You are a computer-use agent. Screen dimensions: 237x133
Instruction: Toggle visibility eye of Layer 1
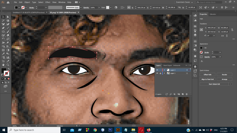(157, 73)
